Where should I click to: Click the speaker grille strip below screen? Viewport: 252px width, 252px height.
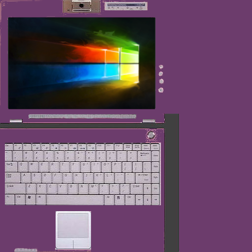[82, 116]
